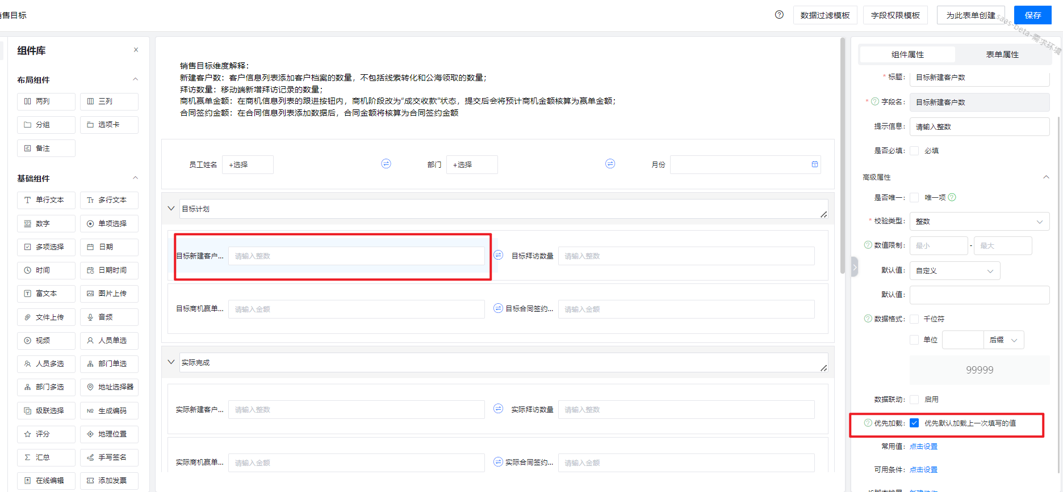Add the 音频 audio component

pyautogui.click(x=109, y=317)
